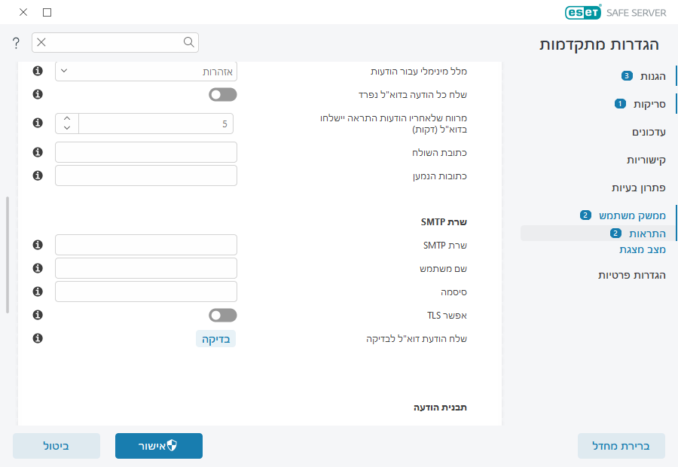This screenshot has width=678, height=467.
Task: Click info icon next to sender address field
Action: coord(38,151)
